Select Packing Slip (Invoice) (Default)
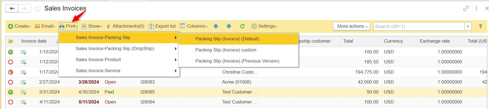This screenshot has height=109, width=489. coord(238,39)
